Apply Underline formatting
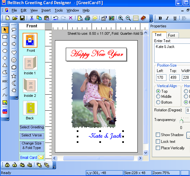The image size is (190, 176). [175, 18]
